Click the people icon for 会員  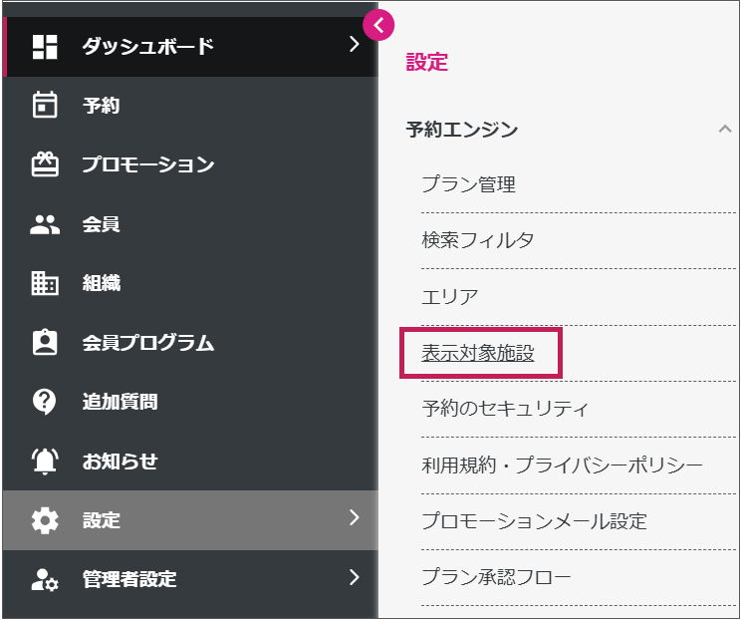(x=45, y=224)
